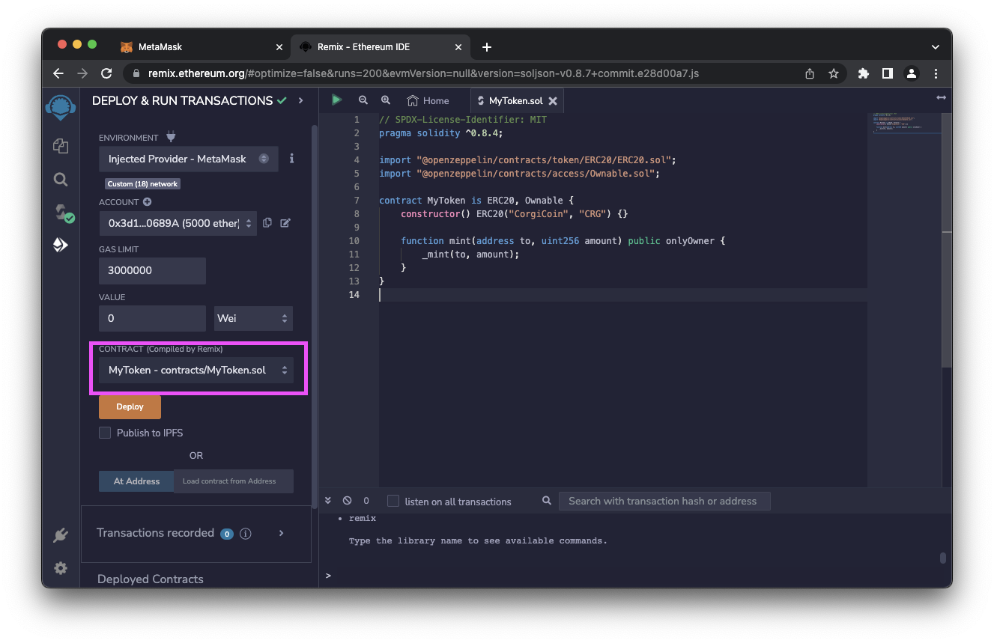This screenshot has width=994, height=643.
Task: Bookmark this page with the star icon
Action: pos(833,73)
